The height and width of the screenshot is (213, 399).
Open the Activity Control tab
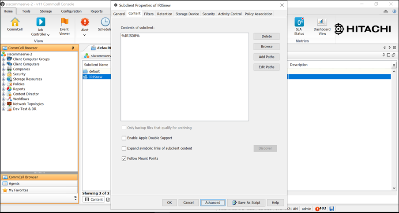[230, 14]
